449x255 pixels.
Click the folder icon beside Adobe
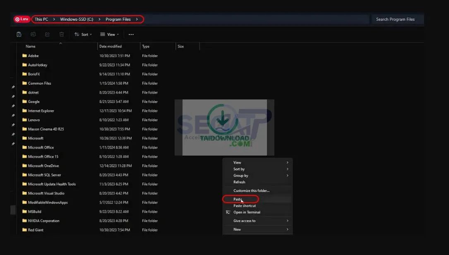pos(24,56)
